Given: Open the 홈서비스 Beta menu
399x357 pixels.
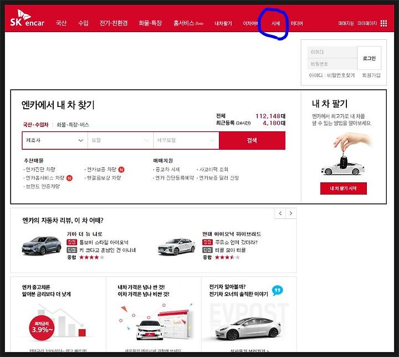Looking at the screenshot, I should click(x=188, y=23).
